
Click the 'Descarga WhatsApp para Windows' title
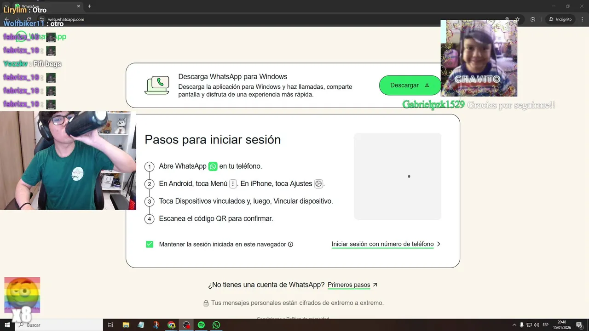click(233, 77)
